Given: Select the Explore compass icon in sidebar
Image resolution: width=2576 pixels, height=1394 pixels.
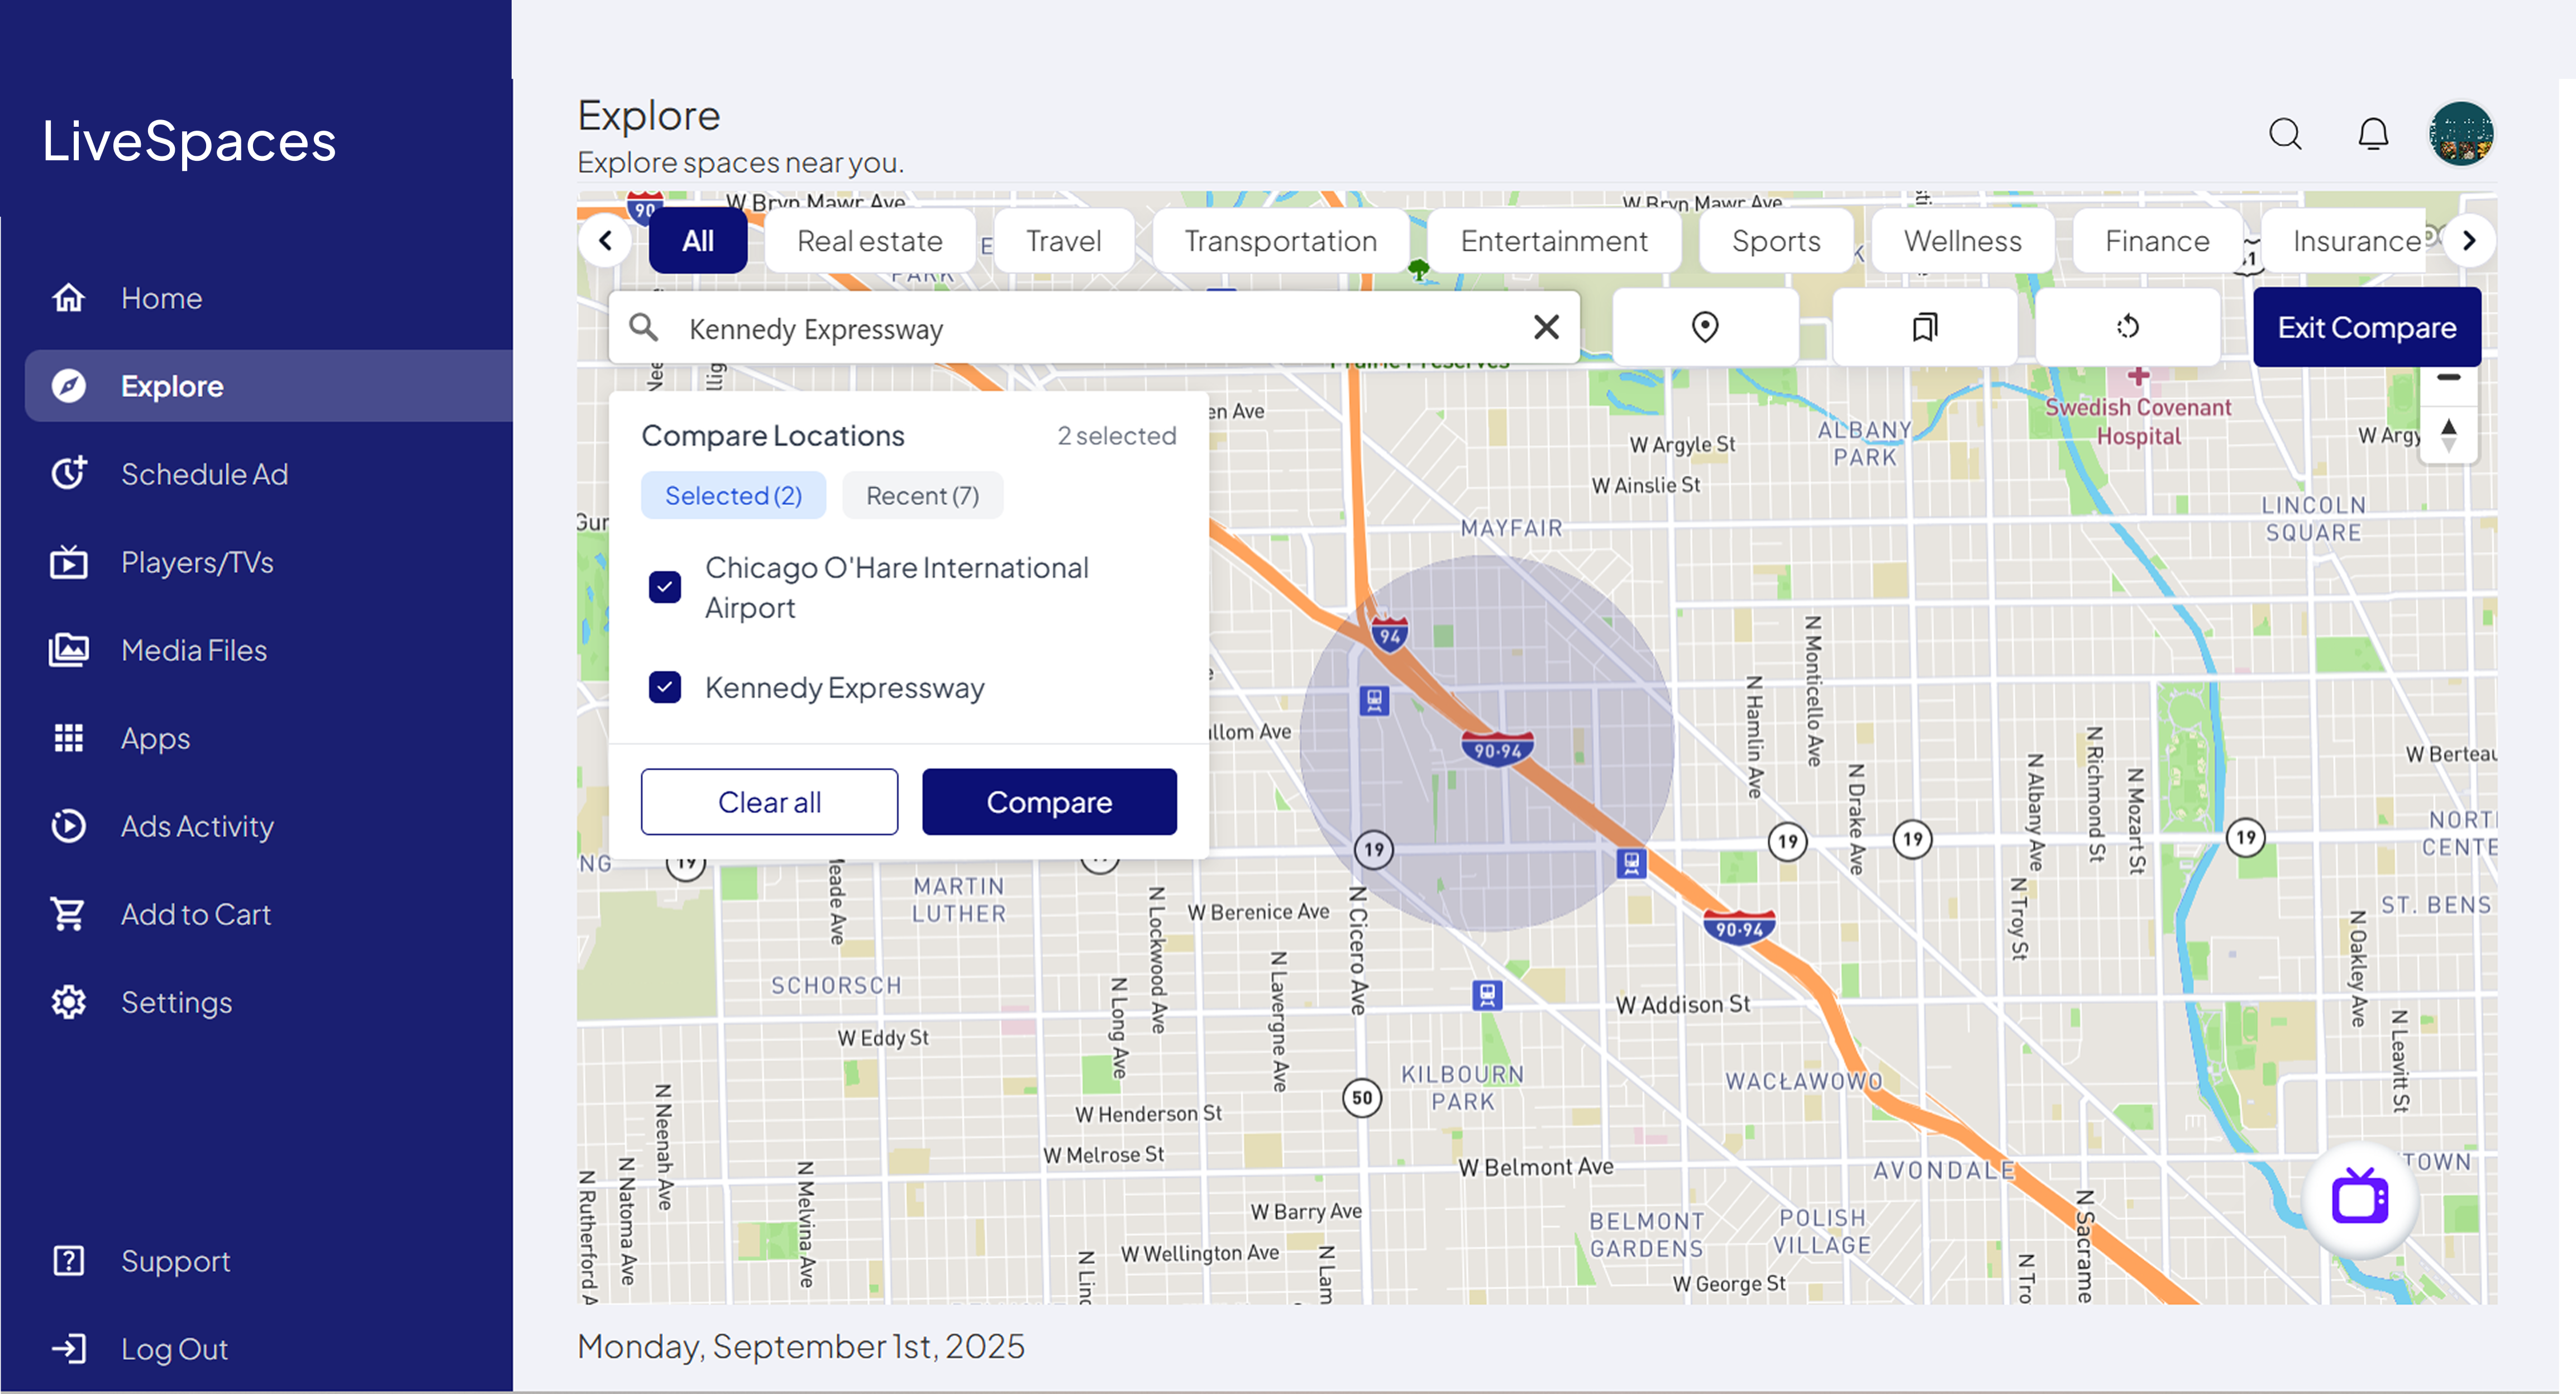Looking at the screenshot, I should pos(68,386).
